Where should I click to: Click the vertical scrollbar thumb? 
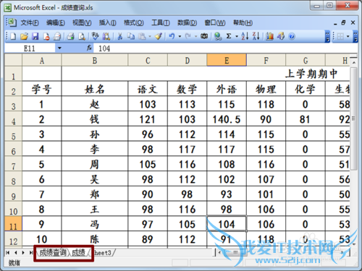354,119
